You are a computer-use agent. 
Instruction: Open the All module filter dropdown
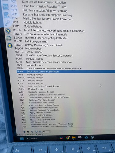tap(46, 132)
